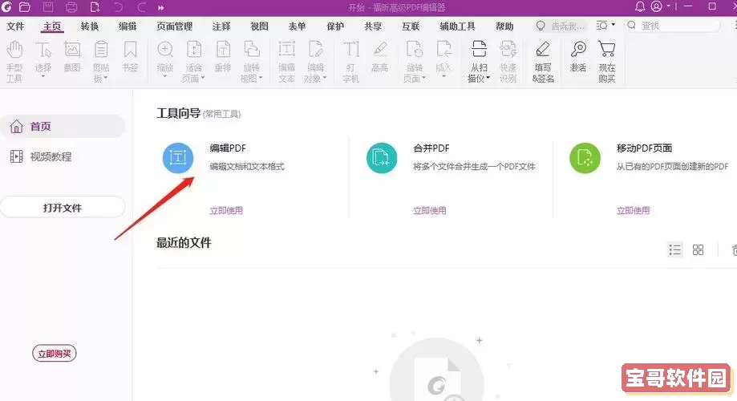Open the Help (帮助) tab
The image size is (737, 401).
[504, 26]
